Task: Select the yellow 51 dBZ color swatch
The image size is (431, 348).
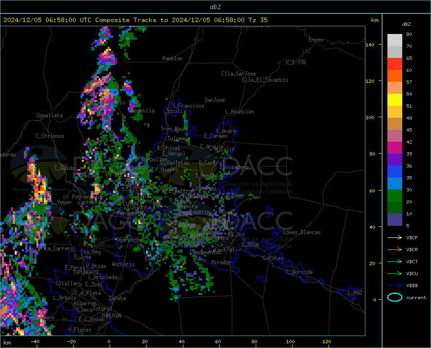Action: [x=395, y=100]
